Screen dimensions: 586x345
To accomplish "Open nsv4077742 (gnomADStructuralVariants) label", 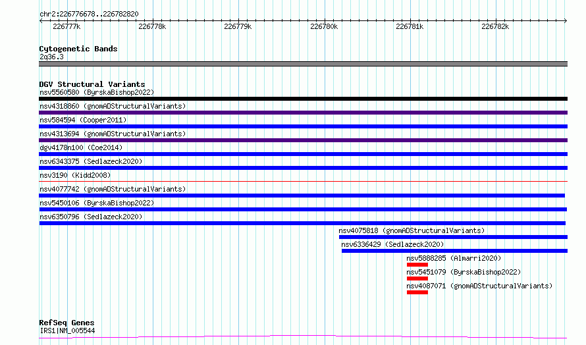I will point(113,189).
